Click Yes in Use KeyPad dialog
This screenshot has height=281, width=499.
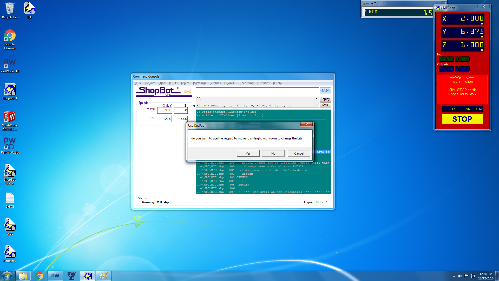click(x=248, y=154)
